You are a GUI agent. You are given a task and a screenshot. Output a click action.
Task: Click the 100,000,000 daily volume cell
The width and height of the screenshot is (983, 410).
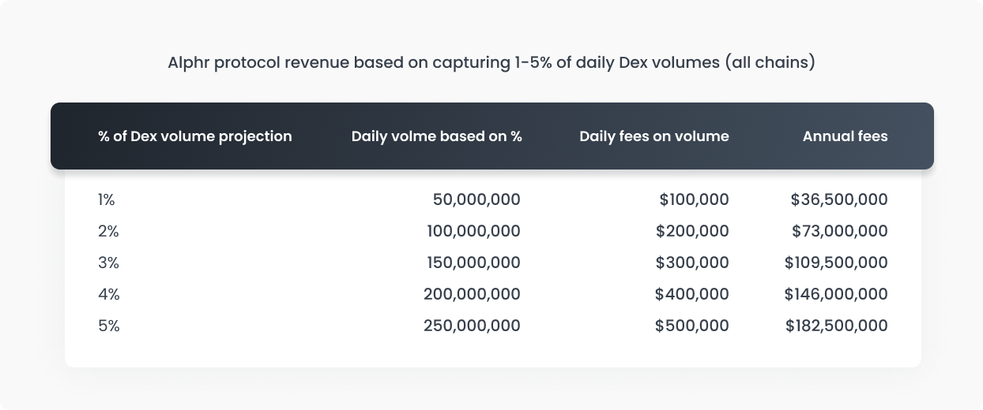click(473, 232)
